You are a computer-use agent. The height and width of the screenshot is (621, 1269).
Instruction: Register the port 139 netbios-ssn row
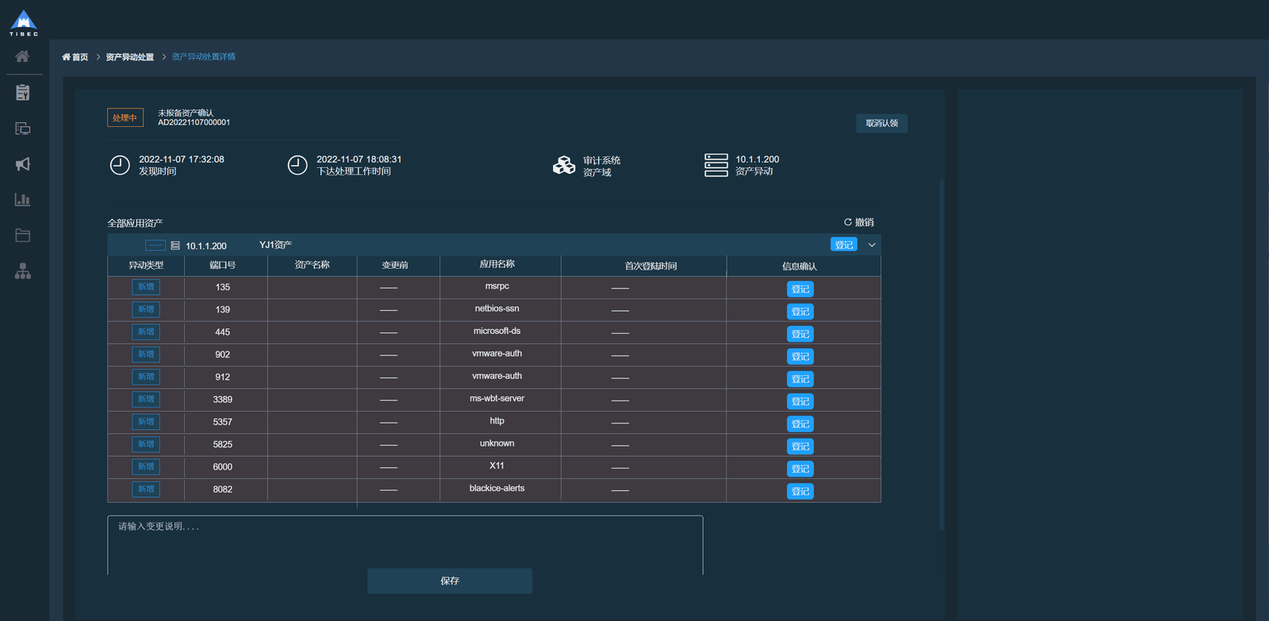click(800, 312)
